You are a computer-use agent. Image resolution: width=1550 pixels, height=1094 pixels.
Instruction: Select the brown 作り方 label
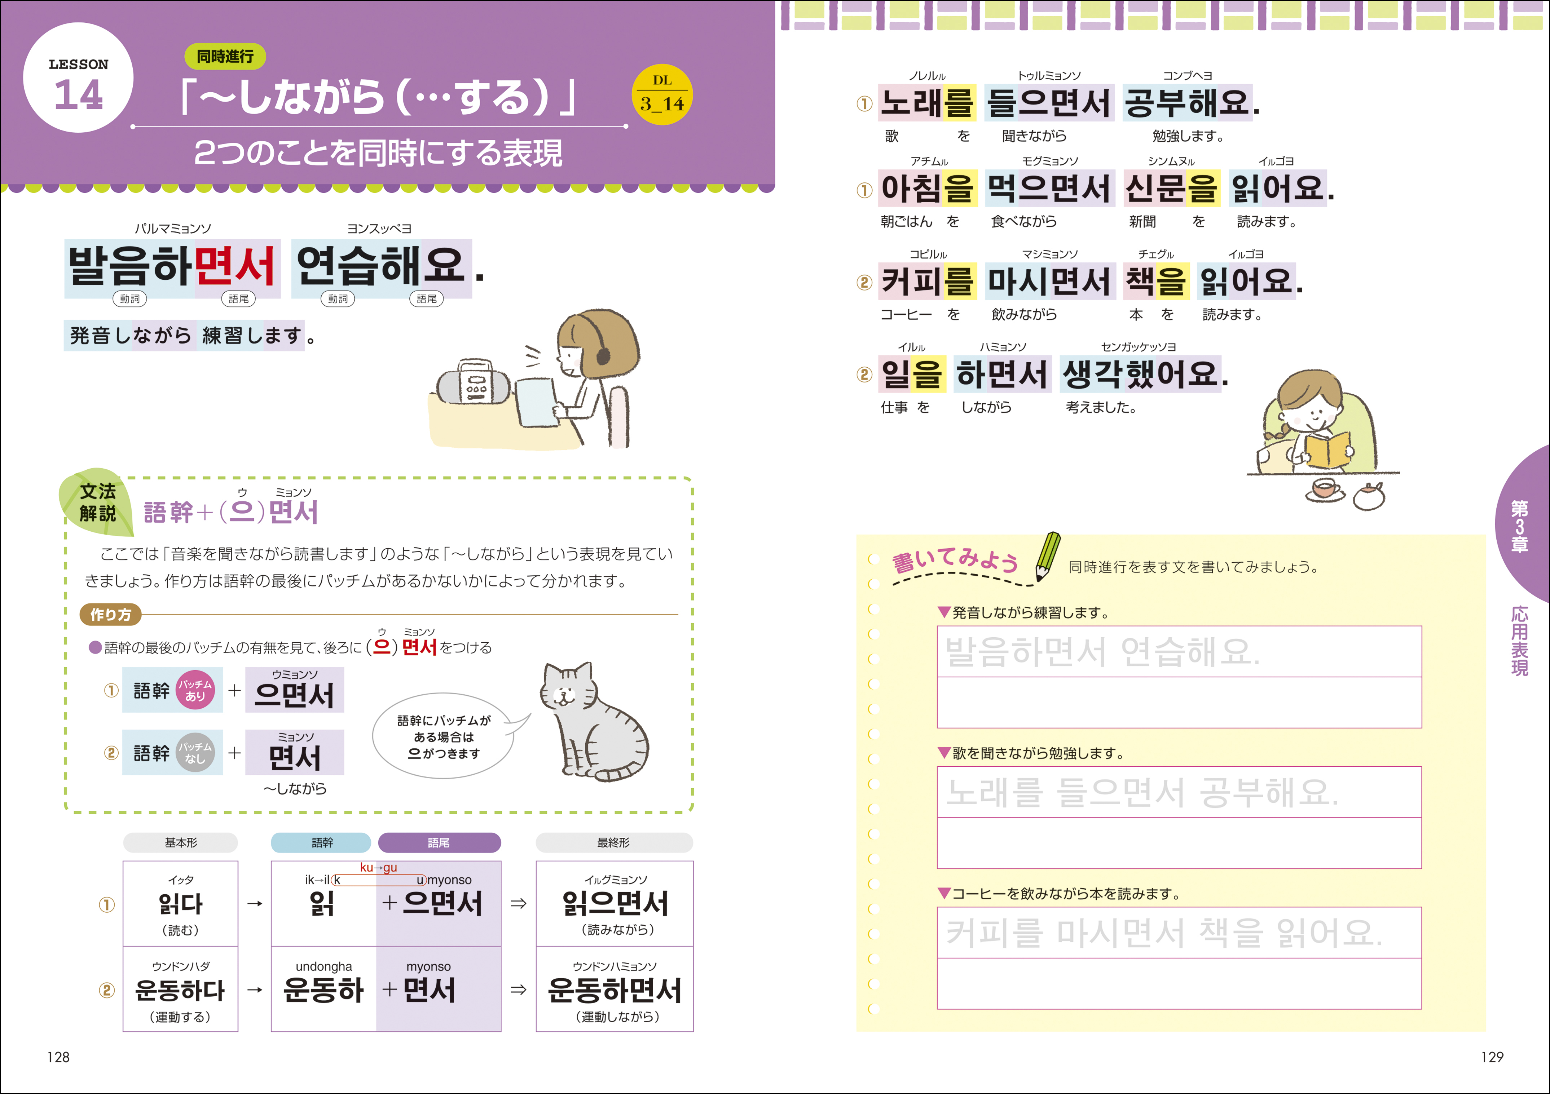pos(111,615)
